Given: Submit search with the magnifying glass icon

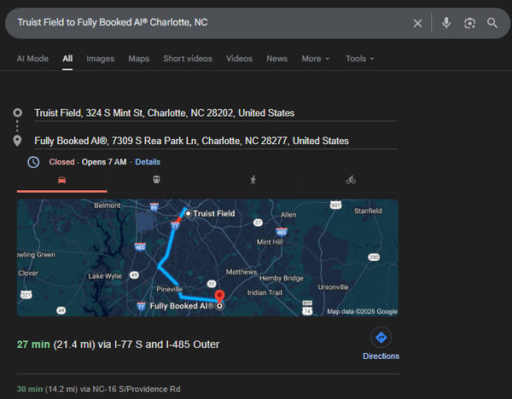Looking at the screenshot, I should [x=492, y=23].
